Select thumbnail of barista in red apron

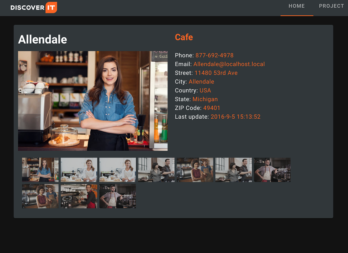[79, 196]
